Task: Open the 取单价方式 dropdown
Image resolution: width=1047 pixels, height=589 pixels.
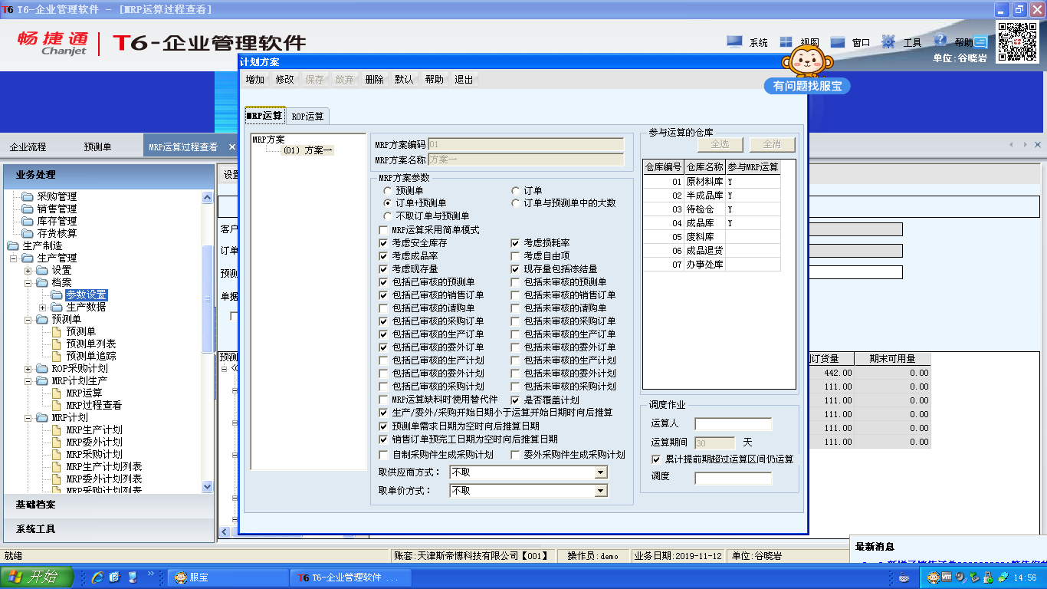Action: click(601, 491)
